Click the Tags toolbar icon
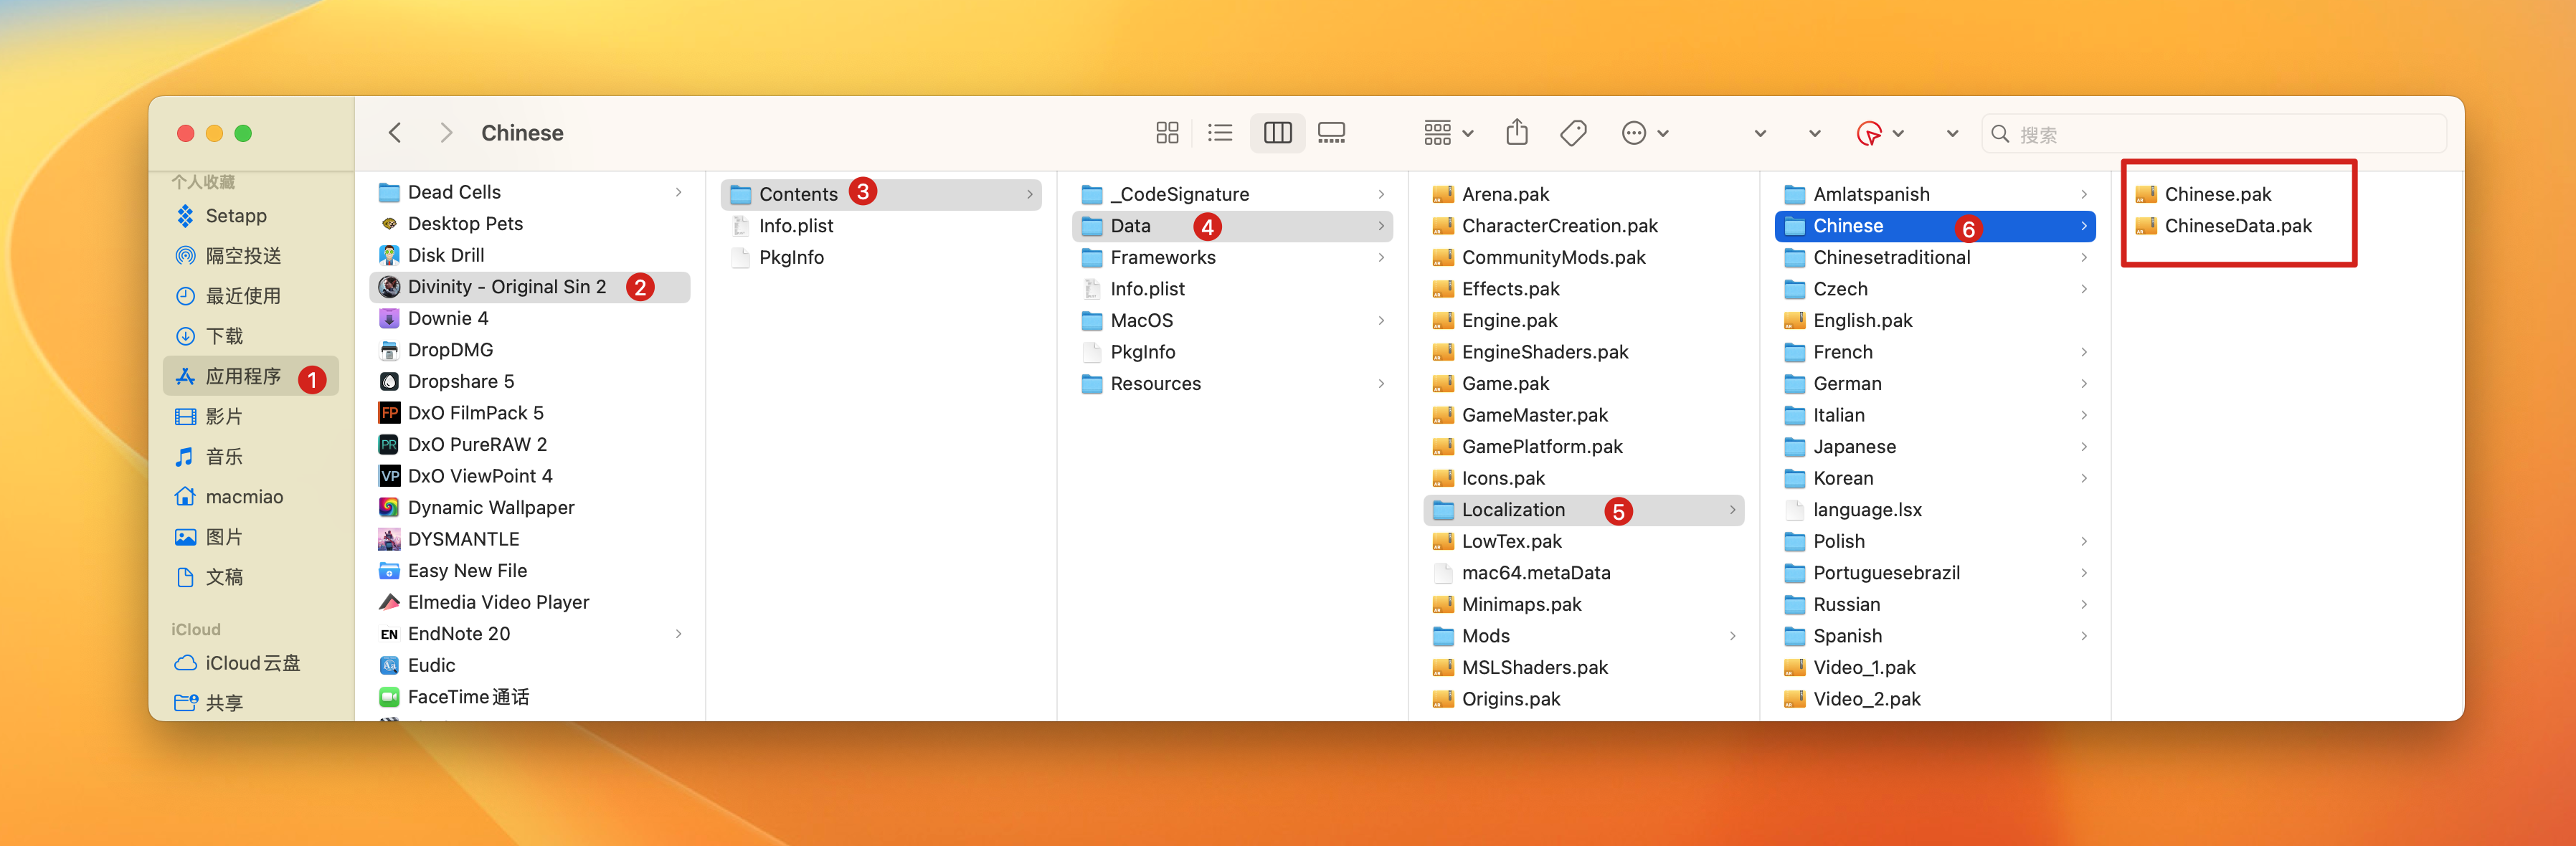 (x=1573, y=133)
